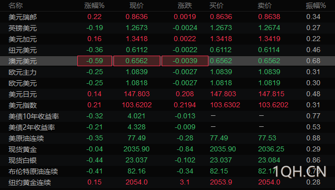Select the 美债10年收益率 row name
Image resolution: width=335 pixels, height=190 pixels.
(x=34, y=116)
